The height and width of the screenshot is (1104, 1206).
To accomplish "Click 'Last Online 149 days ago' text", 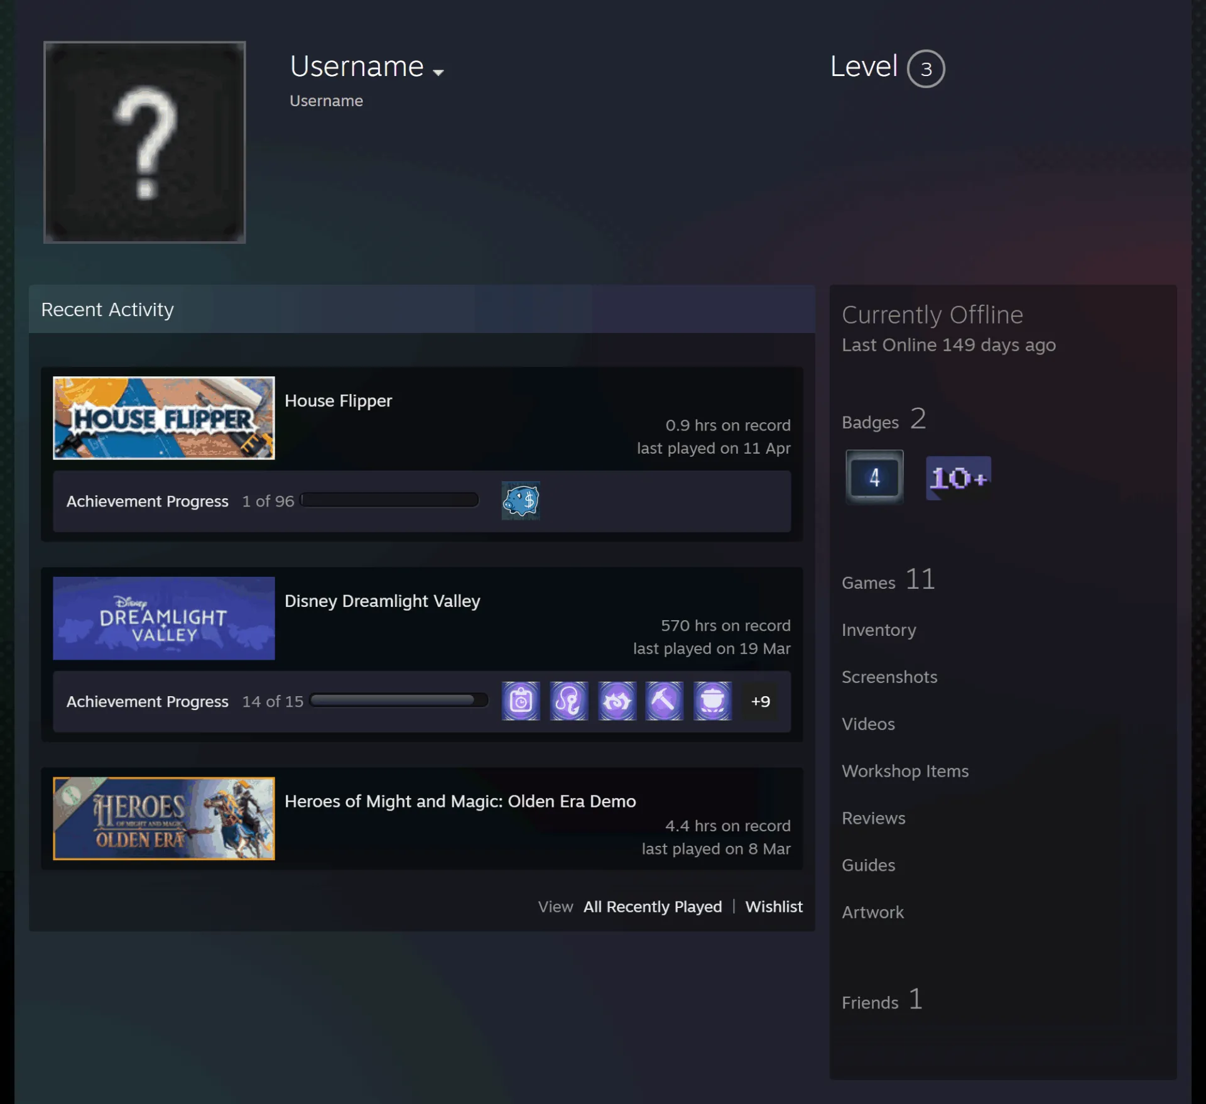I will [948, 345].
